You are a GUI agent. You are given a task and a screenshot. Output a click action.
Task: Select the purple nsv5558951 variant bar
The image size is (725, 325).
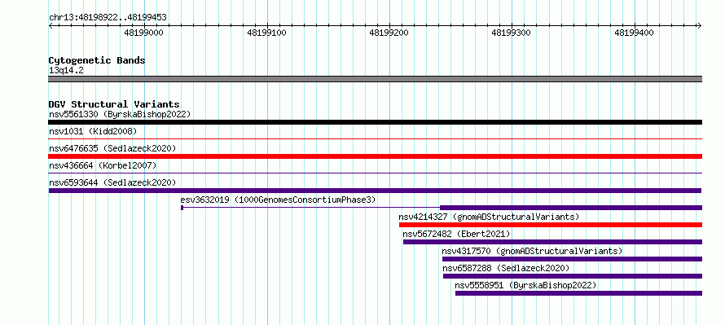click(x=579, y=293)
